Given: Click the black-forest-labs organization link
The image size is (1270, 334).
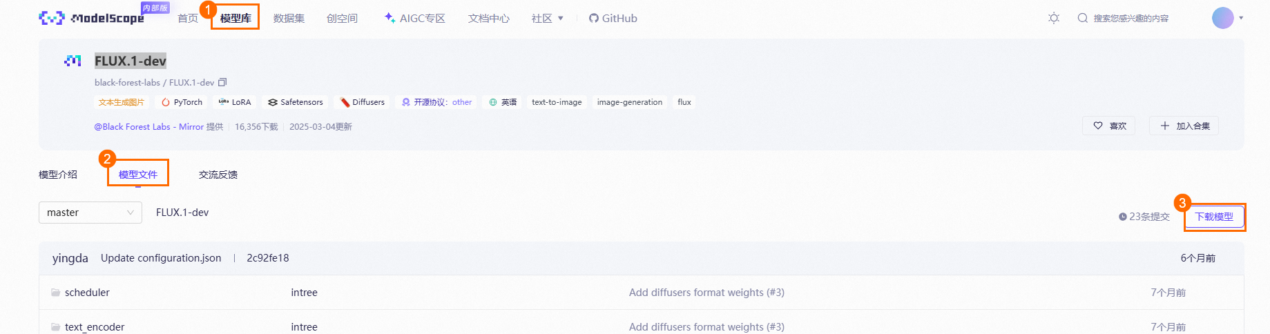Looking at the screenshot, I should point(127,83).
